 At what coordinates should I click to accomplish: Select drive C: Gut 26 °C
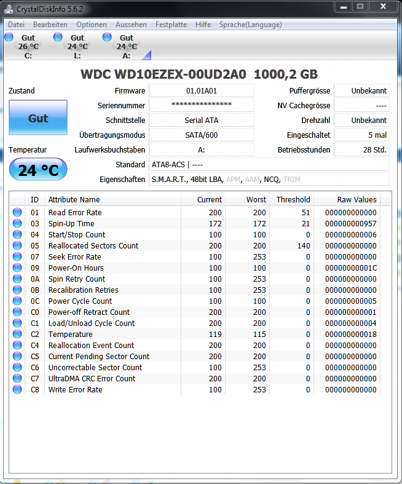pyautogui.click(x=28, y=46)
